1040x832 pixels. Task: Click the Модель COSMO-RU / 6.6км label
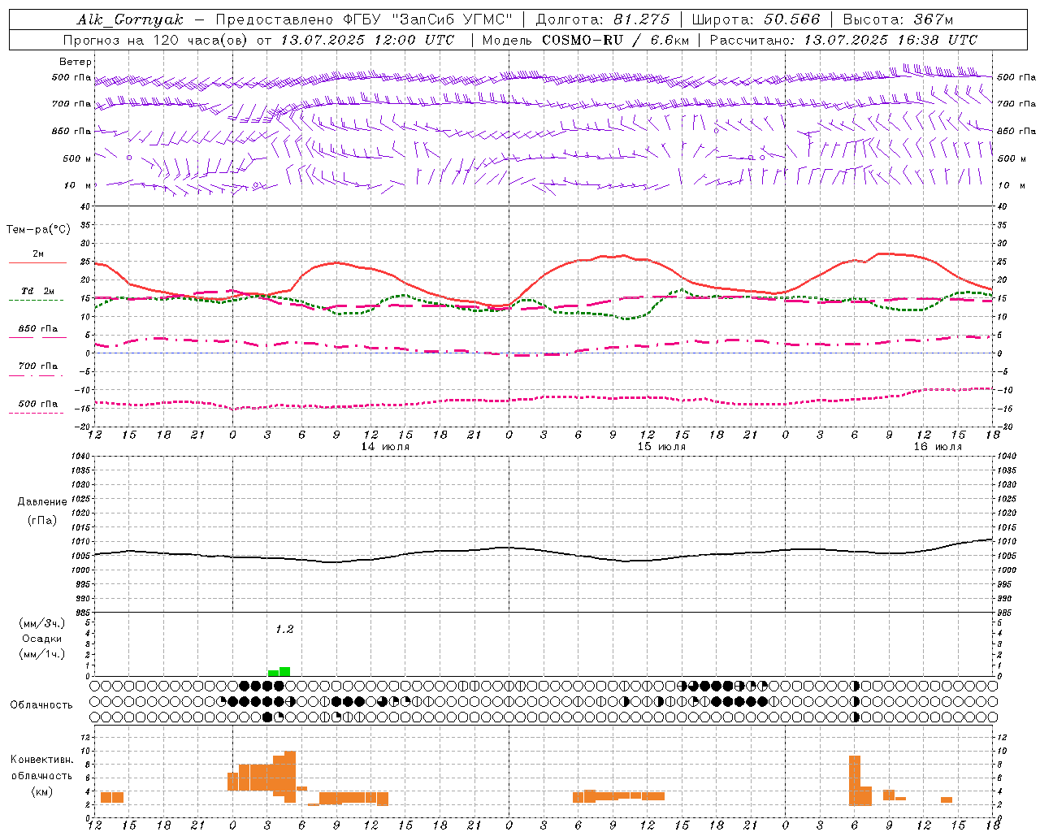[x=585, y=40]
